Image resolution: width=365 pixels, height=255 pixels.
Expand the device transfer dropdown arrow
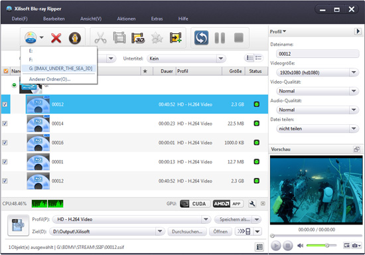(257, 232)
